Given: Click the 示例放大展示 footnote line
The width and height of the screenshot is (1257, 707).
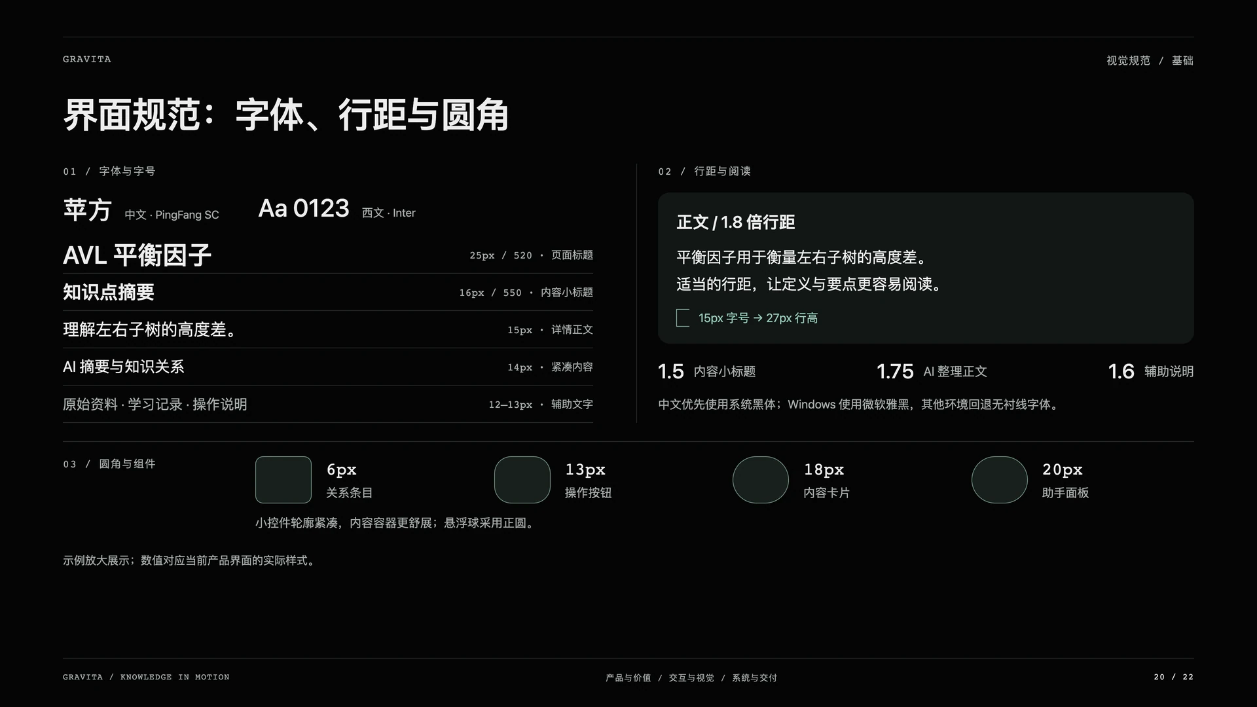Looking at the screenshot, I should coord(190,560).
